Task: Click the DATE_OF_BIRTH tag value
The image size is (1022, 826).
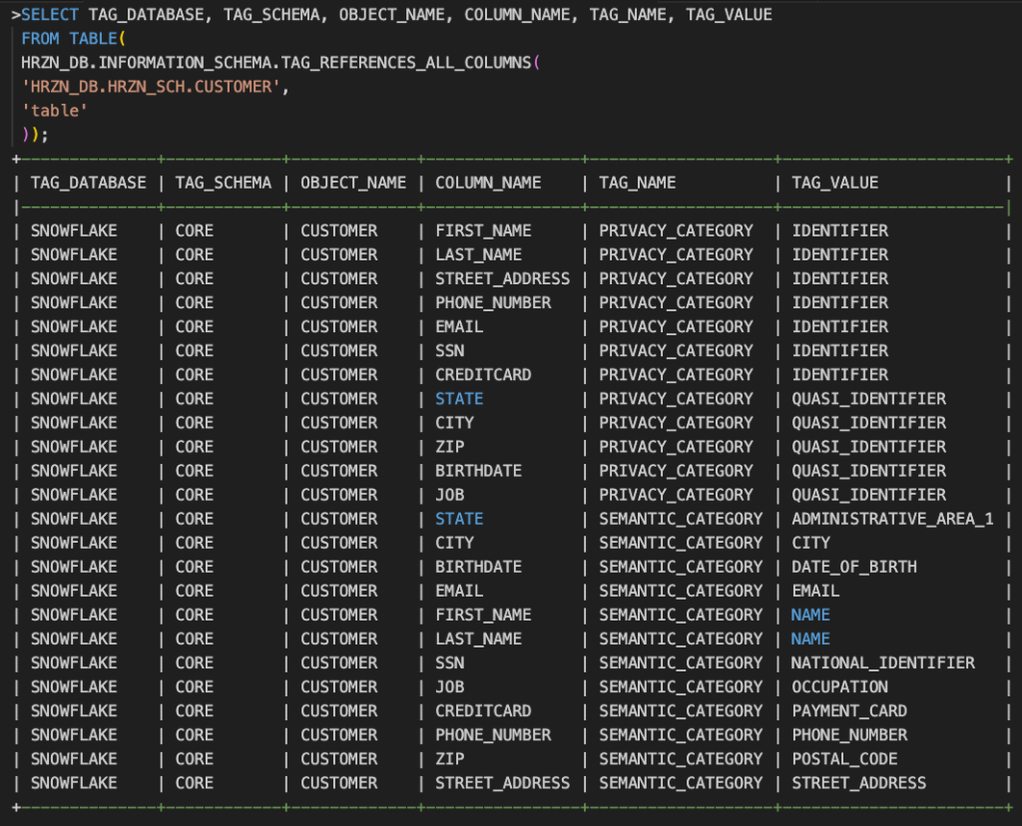Action: point(854,567)
